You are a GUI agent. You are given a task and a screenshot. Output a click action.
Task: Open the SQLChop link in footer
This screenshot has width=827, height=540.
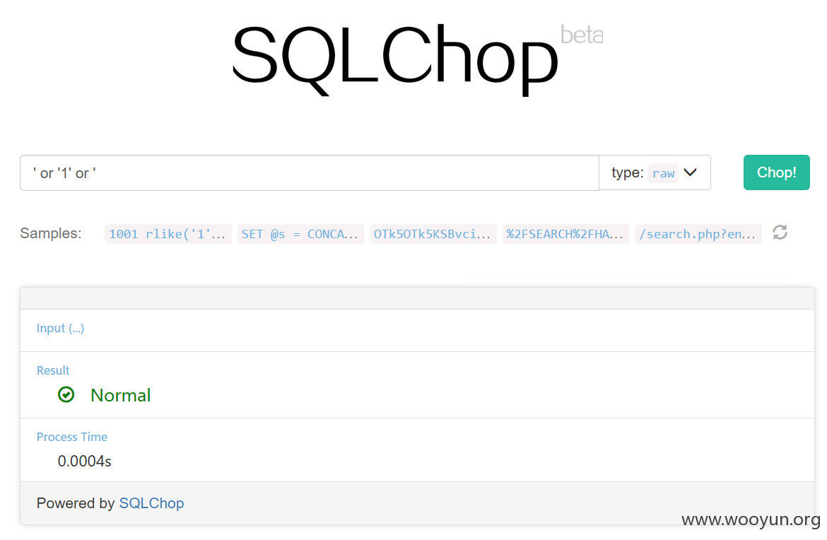(151, 503)
